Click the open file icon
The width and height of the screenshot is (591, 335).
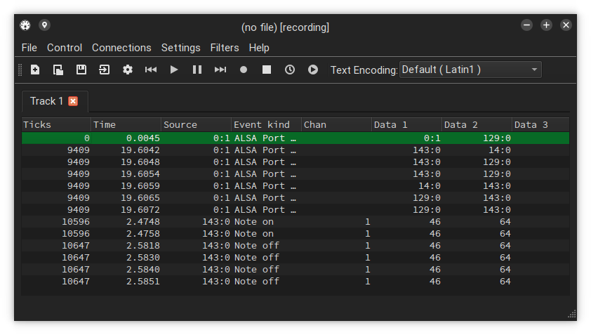(58, 70)
